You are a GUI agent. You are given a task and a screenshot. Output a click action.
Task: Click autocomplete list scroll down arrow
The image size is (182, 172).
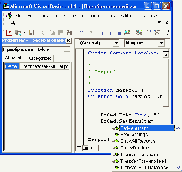178,168
